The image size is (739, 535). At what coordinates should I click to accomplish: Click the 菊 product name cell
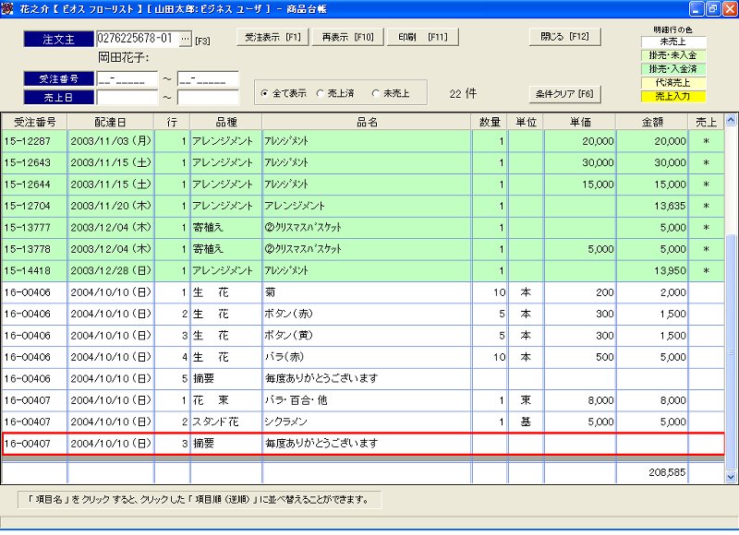click(x=367, y=292)
